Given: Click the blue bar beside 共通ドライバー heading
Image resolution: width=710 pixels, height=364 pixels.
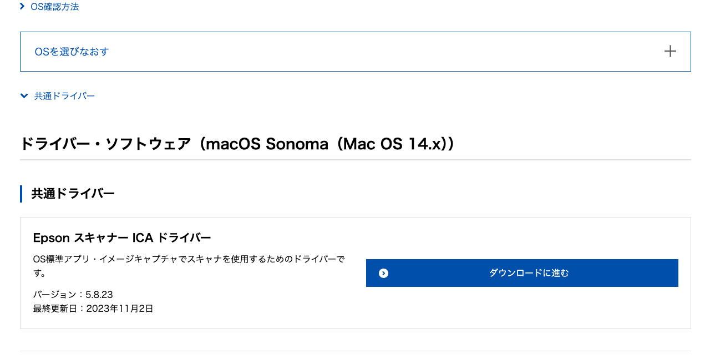Looking at the screenshot, I should pyautogui.click(x=21, y=194).
